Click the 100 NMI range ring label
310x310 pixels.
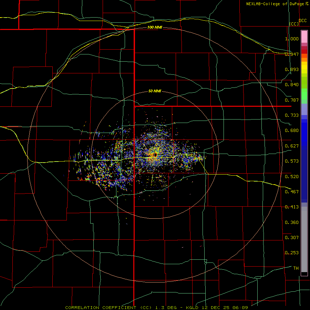(x=155, y=27)
